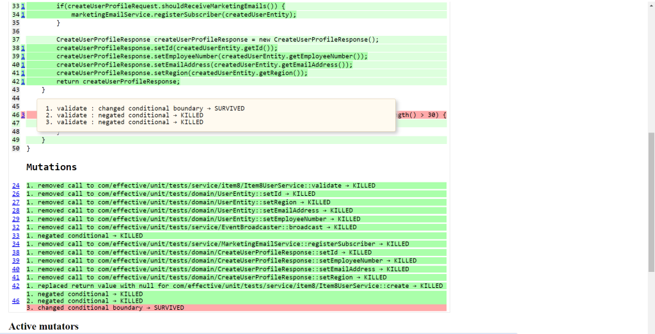Click line 40 link in Mutations list

pyautogui.click(x=15, y=269)
